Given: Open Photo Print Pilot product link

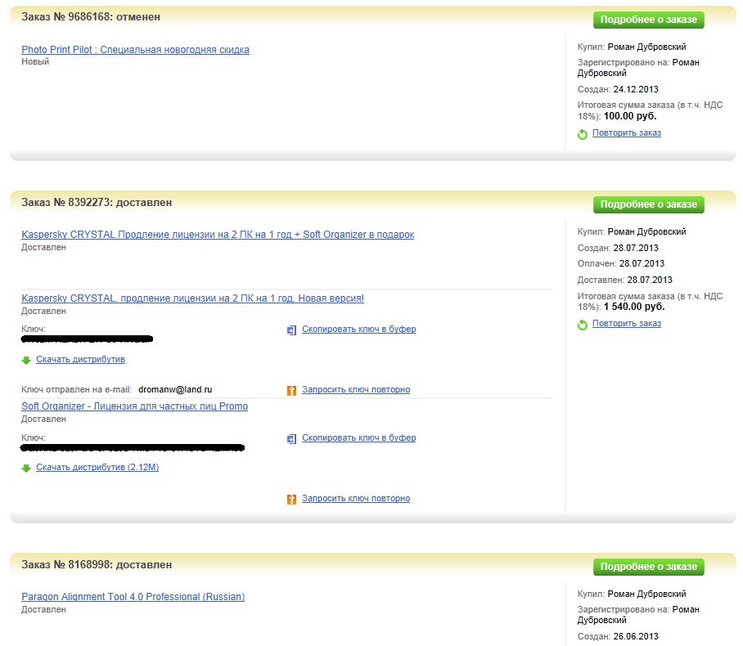Looking at the screenshot, I should [x=135, y=50].
